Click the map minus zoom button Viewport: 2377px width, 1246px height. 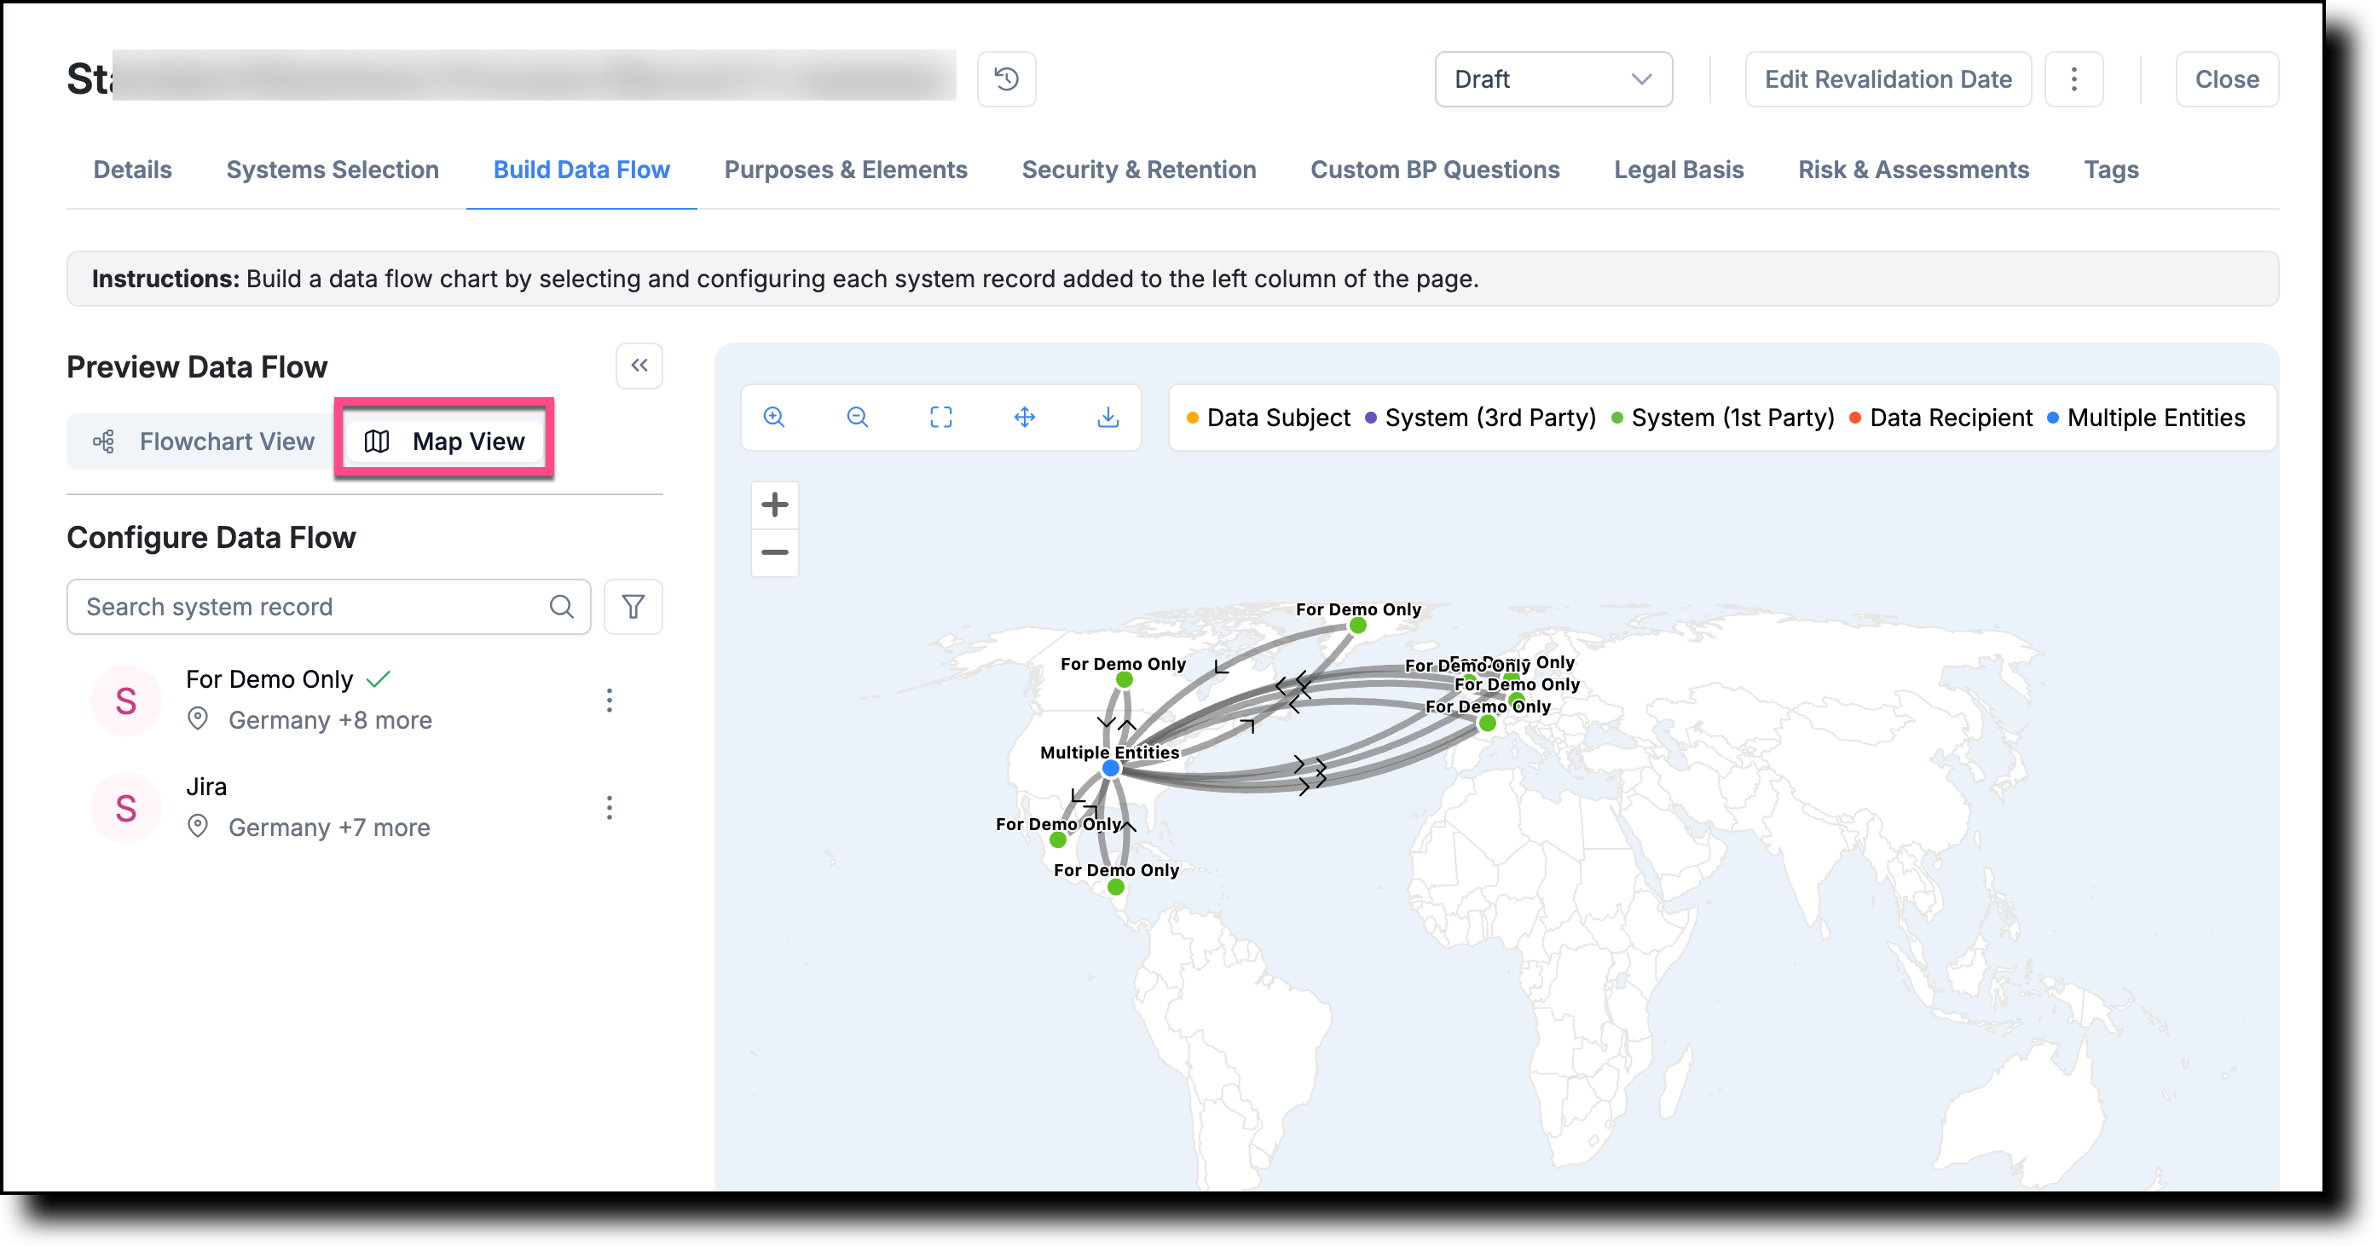click(x=775, y=552)
